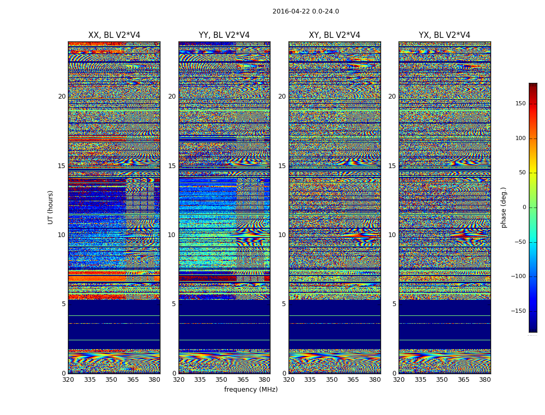The width and height of the screenshot is (545, 415).
Task: Click the "380" frequency tick under the YX panel
Action: coord(485,380)
